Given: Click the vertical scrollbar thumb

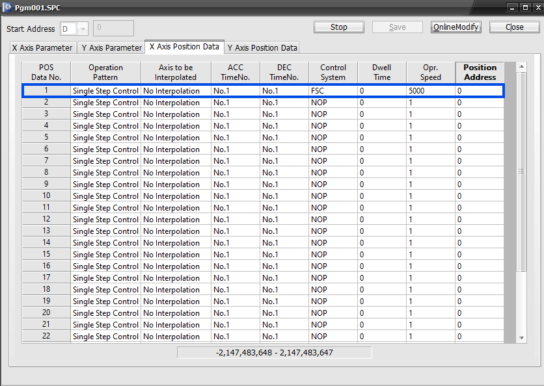Looking at the screenshot, I should pyautogui.click(x=521, y=172).
